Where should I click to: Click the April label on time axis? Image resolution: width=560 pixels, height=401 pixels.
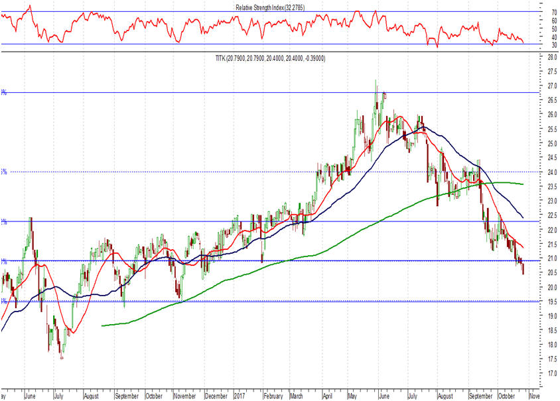tap(328, 396)
